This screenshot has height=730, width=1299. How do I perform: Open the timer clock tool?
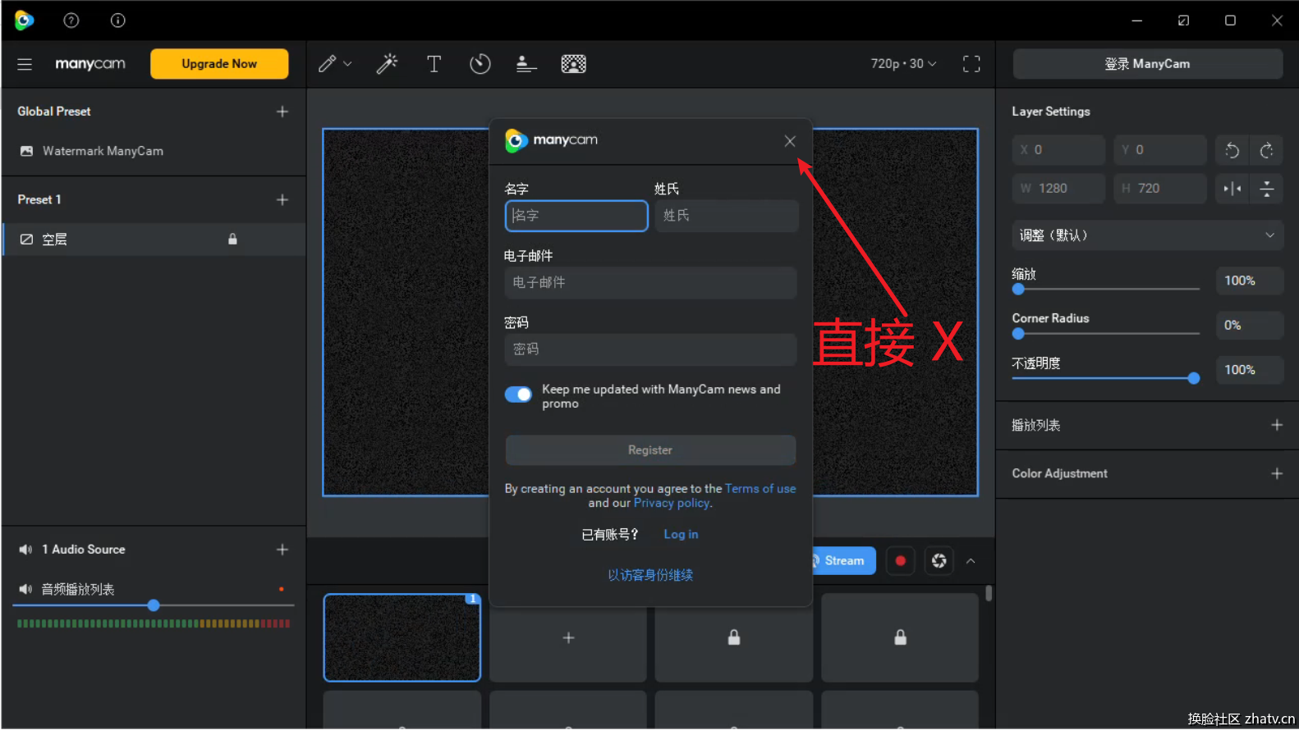click(x=480, y=64)
